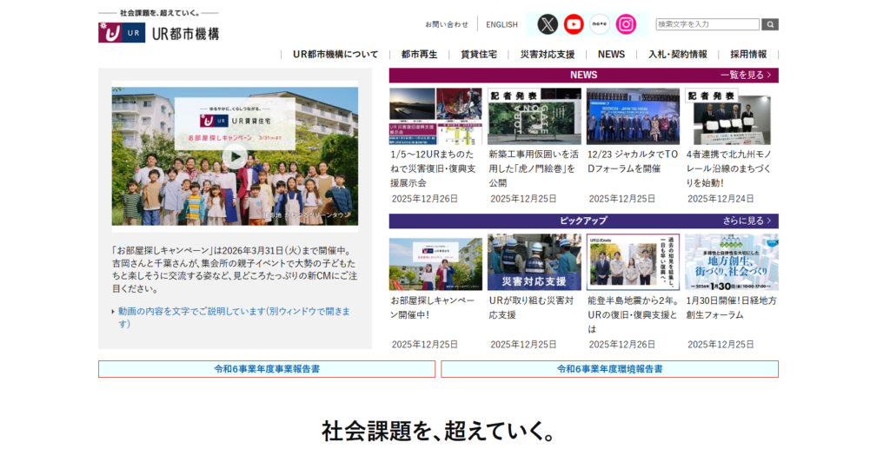Open the X (Twitter) social icon
Screen dimensions: 890x462
(547, 24)
